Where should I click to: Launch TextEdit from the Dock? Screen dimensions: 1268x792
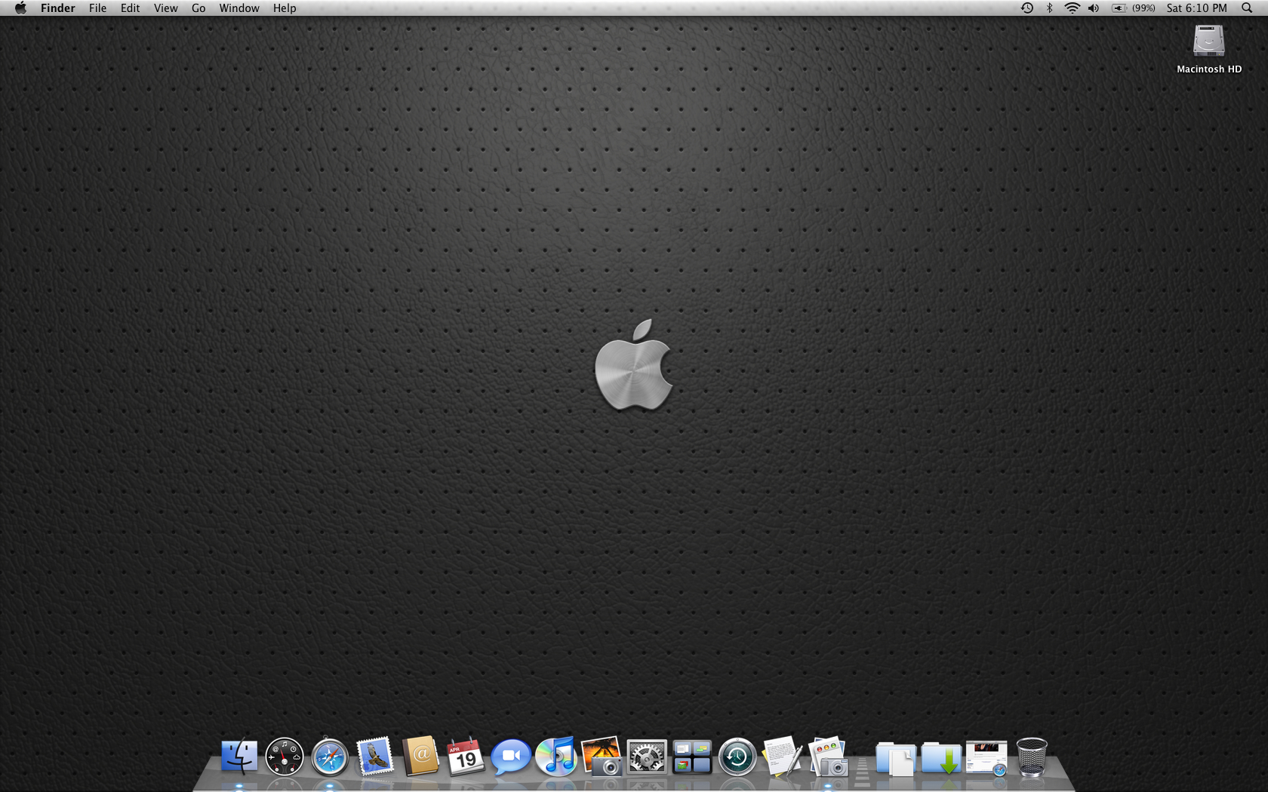(783, 757)
